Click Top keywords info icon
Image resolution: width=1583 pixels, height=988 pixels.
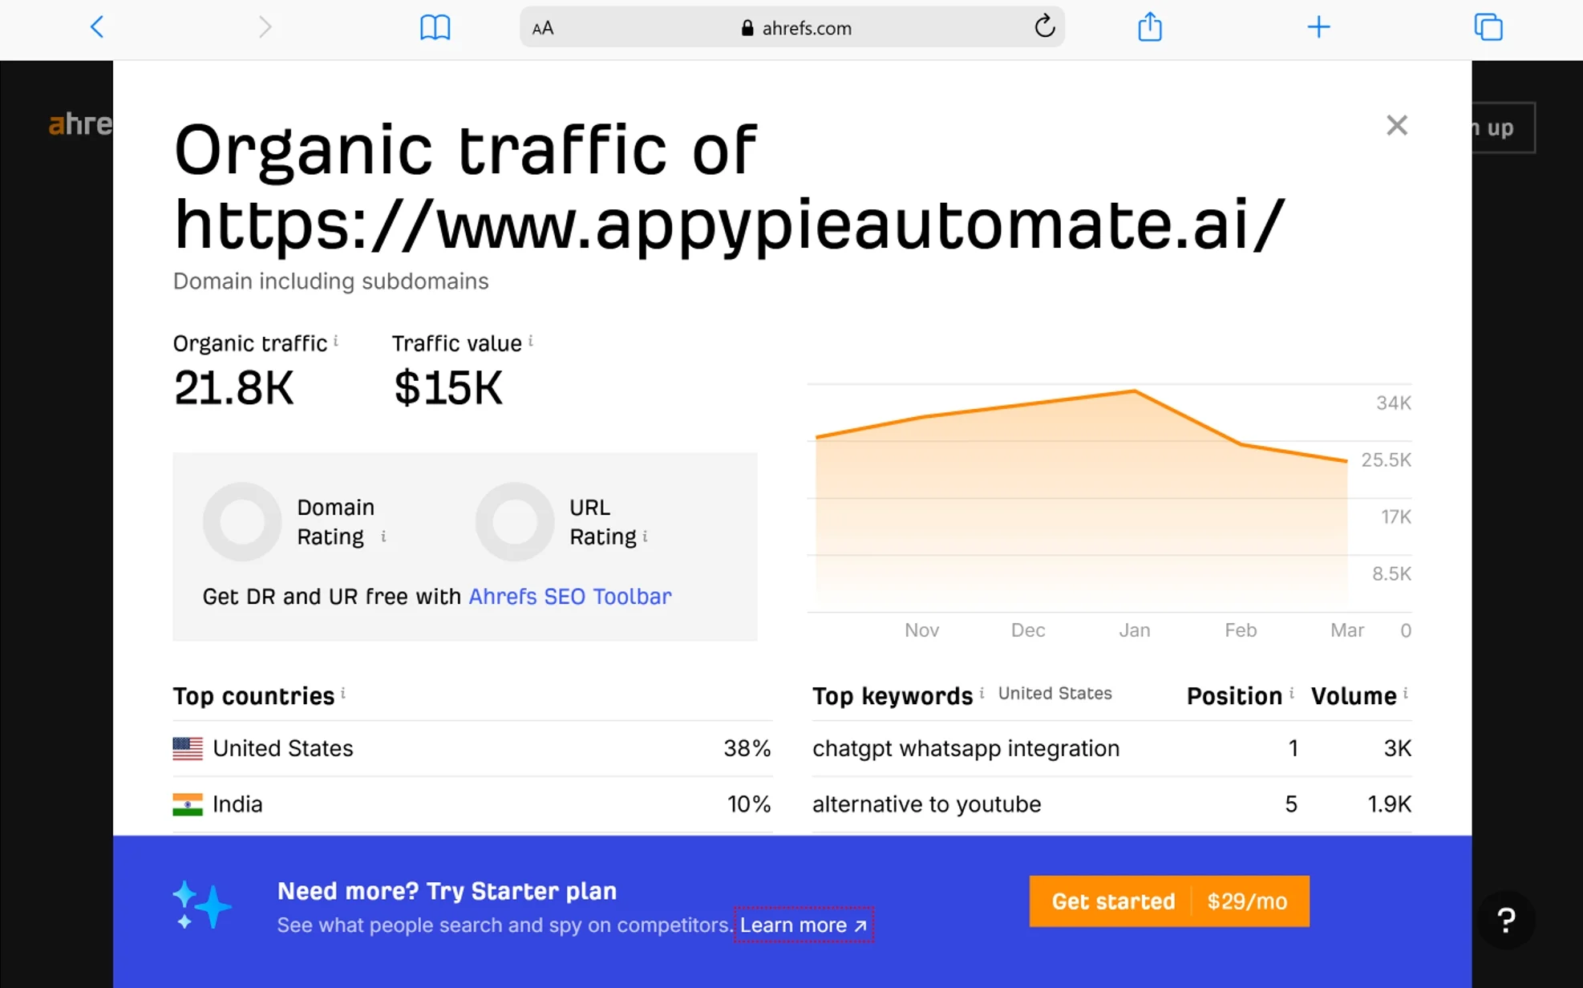pos(982,694)
